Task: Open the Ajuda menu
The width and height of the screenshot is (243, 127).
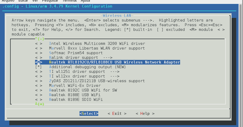Action: (86, 1)
